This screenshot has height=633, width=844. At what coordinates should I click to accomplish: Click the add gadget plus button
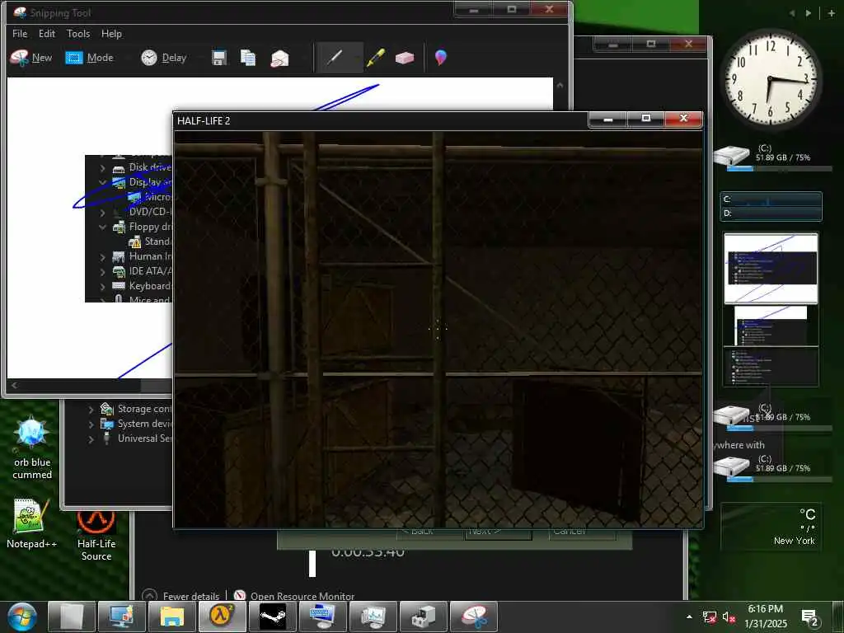(832, 13)
